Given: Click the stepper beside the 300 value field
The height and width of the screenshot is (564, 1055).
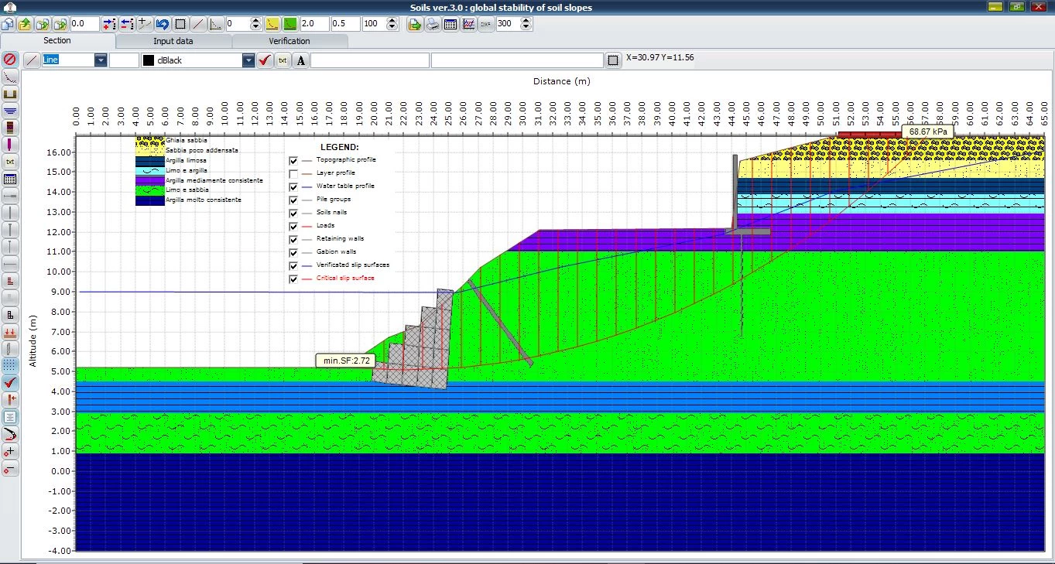Looking at the screenshot, I should [526, 24].
